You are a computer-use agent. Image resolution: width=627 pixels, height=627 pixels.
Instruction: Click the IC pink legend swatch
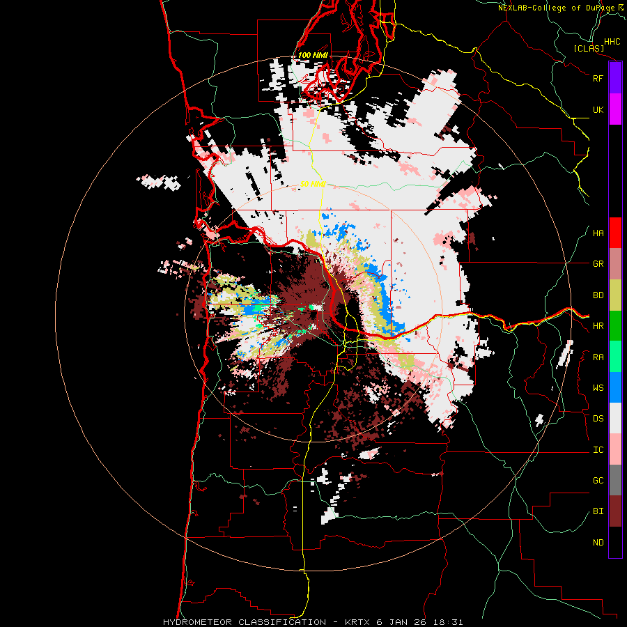click(615, 449)
